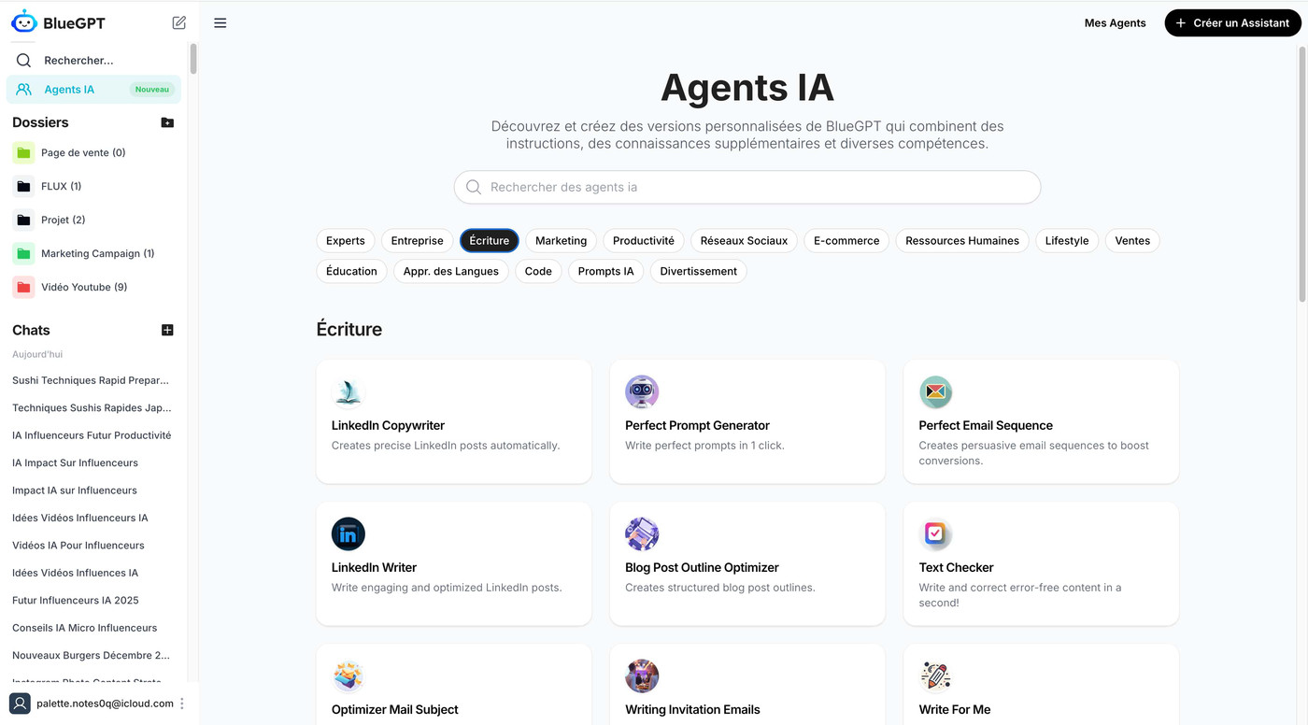This screenshot has height=725, width=1308.
Task: Filter agents by Ventes
Action: [1132, 240]
